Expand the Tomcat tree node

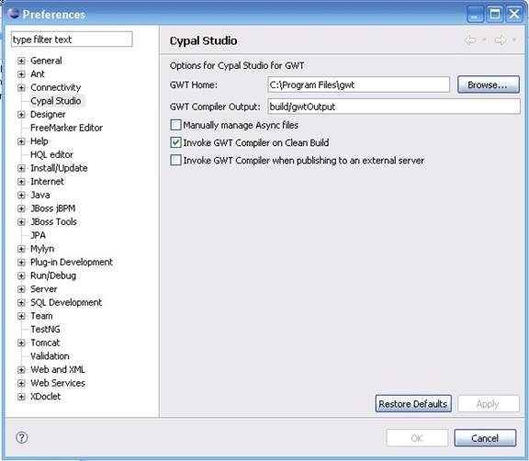point(21,343)
